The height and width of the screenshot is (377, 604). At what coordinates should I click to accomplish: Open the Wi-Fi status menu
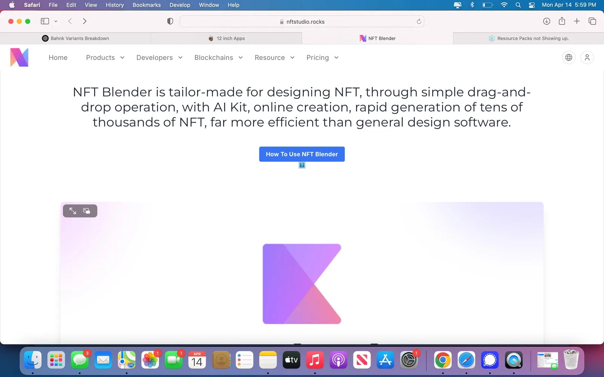click(504, 5)
